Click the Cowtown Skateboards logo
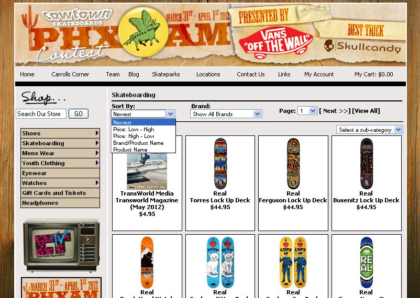The height and width of the screenshot is (298, 420). (x=76, y=17)
